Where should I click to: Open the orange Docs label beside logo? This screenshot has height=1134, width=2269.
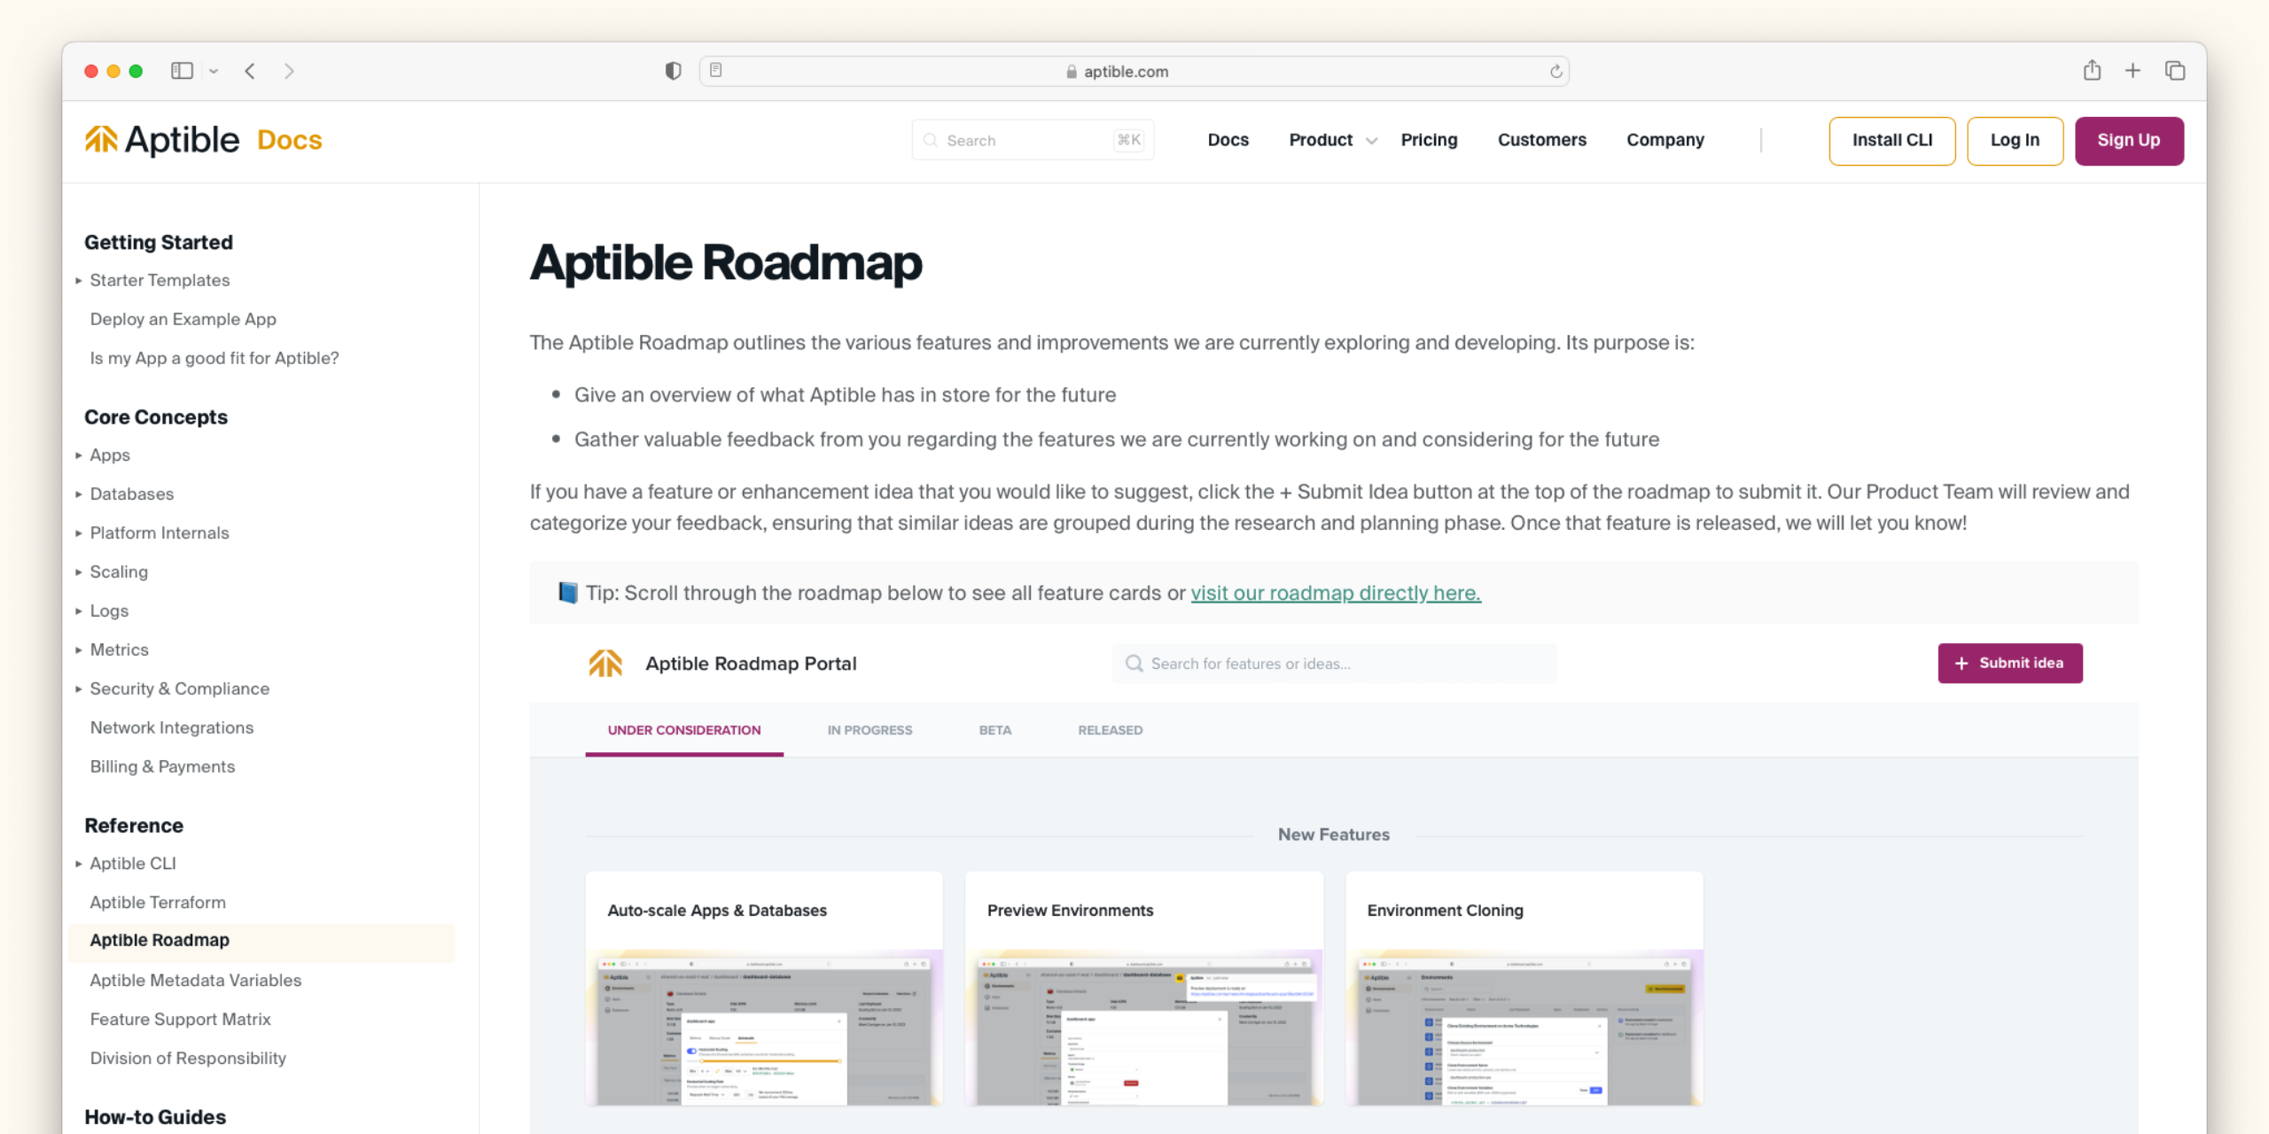click(290, 140)
